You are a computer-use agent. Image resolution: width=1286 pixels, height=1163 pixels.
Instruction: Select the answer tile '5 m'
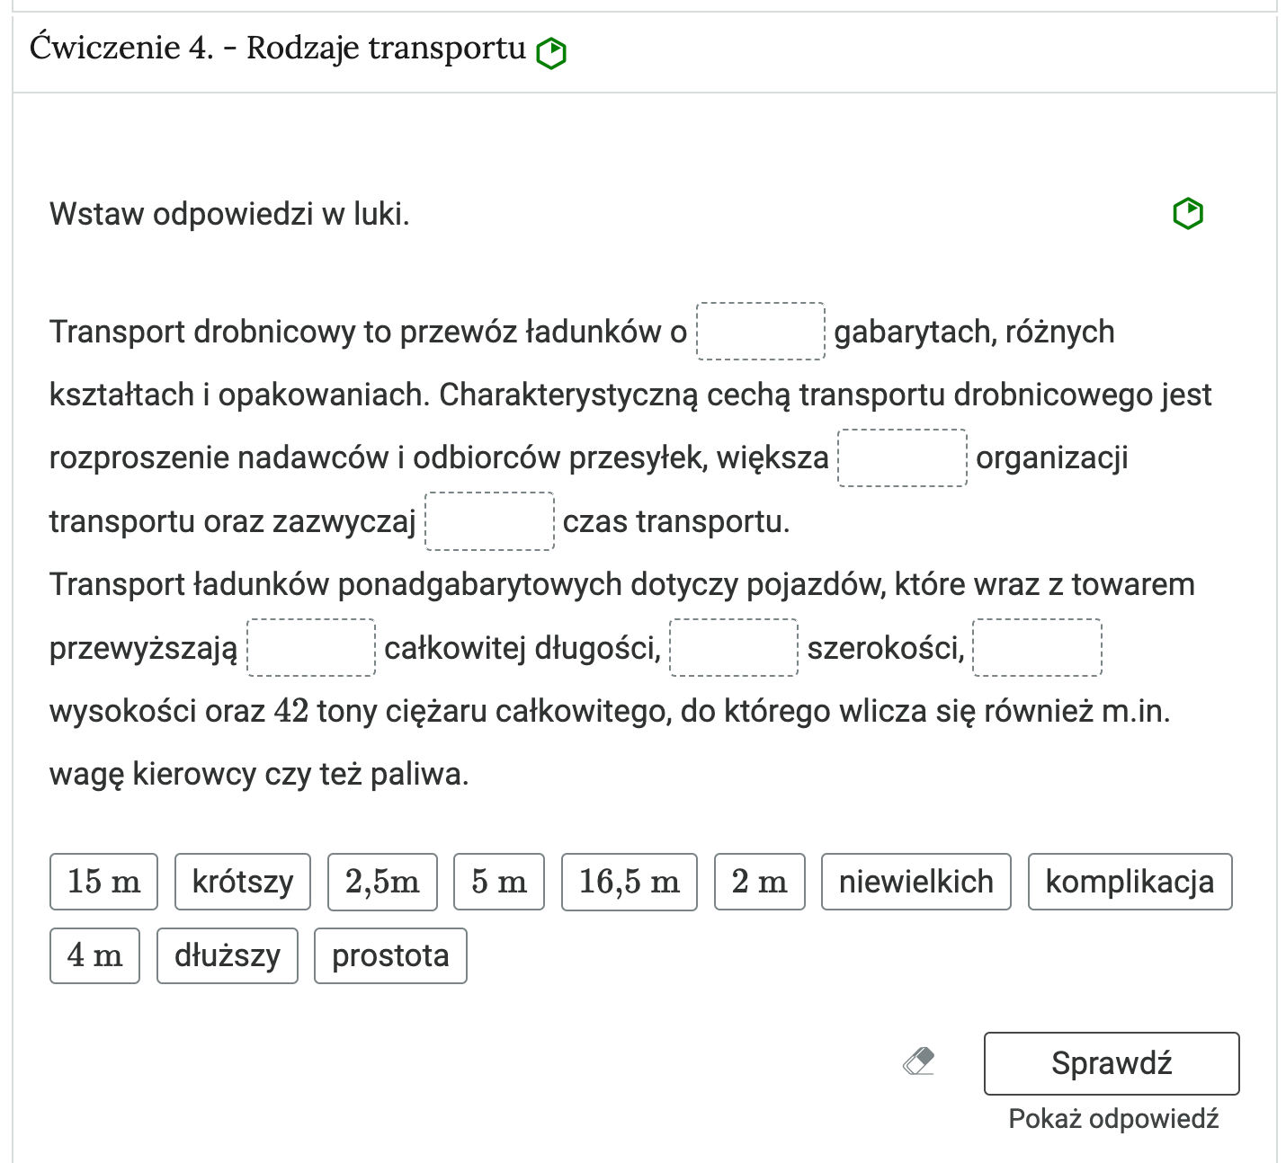coord(498,882)
